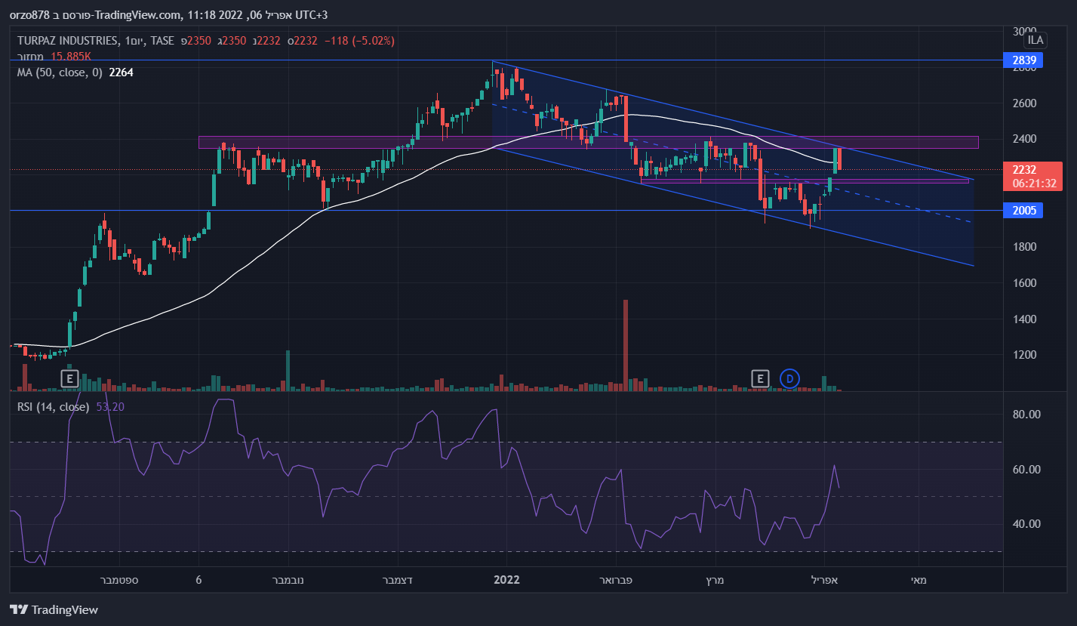1077x626 pixels.
Task: Click the tallest red volume bar
Action: (x=626, y=345)
